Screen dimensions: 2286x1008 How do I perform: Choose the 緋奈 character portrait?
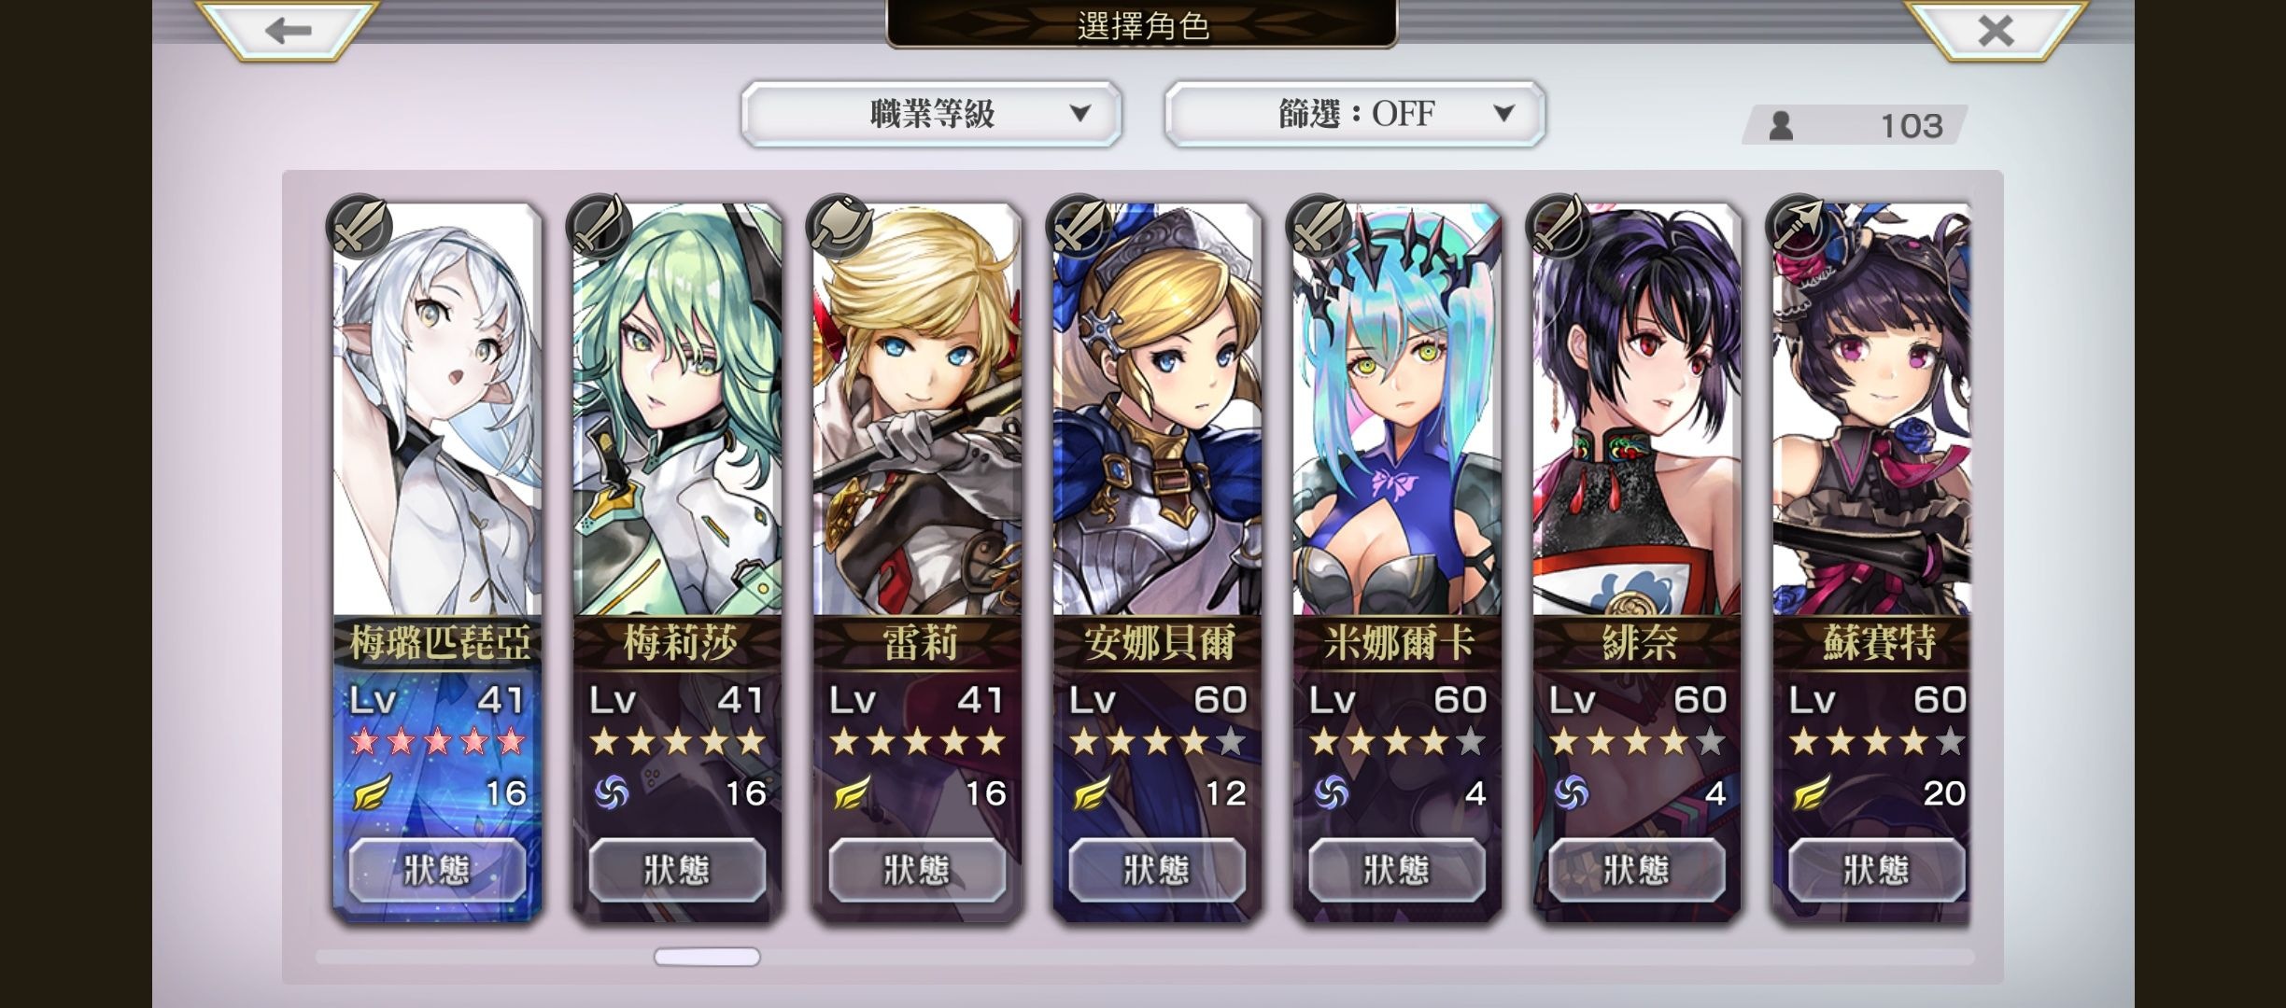coord(1637,411)
